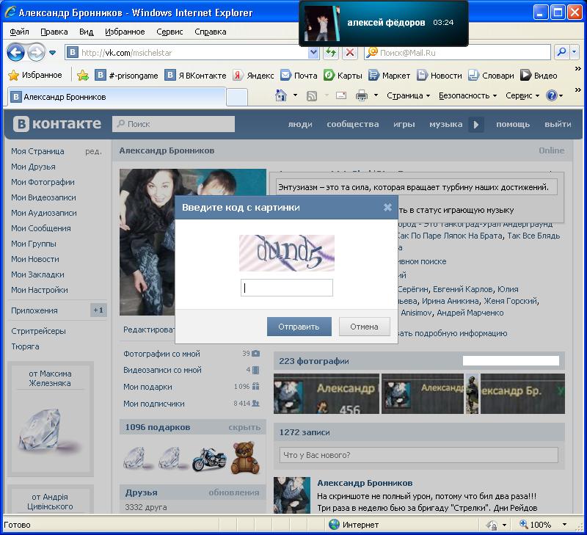Go back with the IE Back arrow
The height and width of the screenshot is (535, 587).
15,53
